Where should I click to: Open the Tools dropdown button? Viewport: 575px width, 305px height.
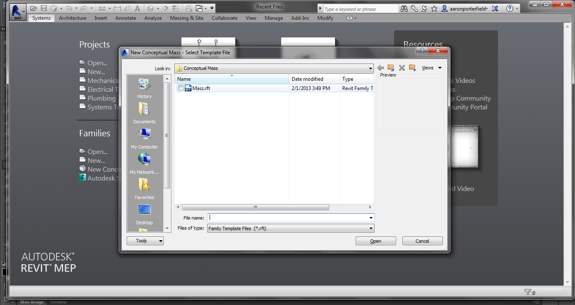click(145, 241)
